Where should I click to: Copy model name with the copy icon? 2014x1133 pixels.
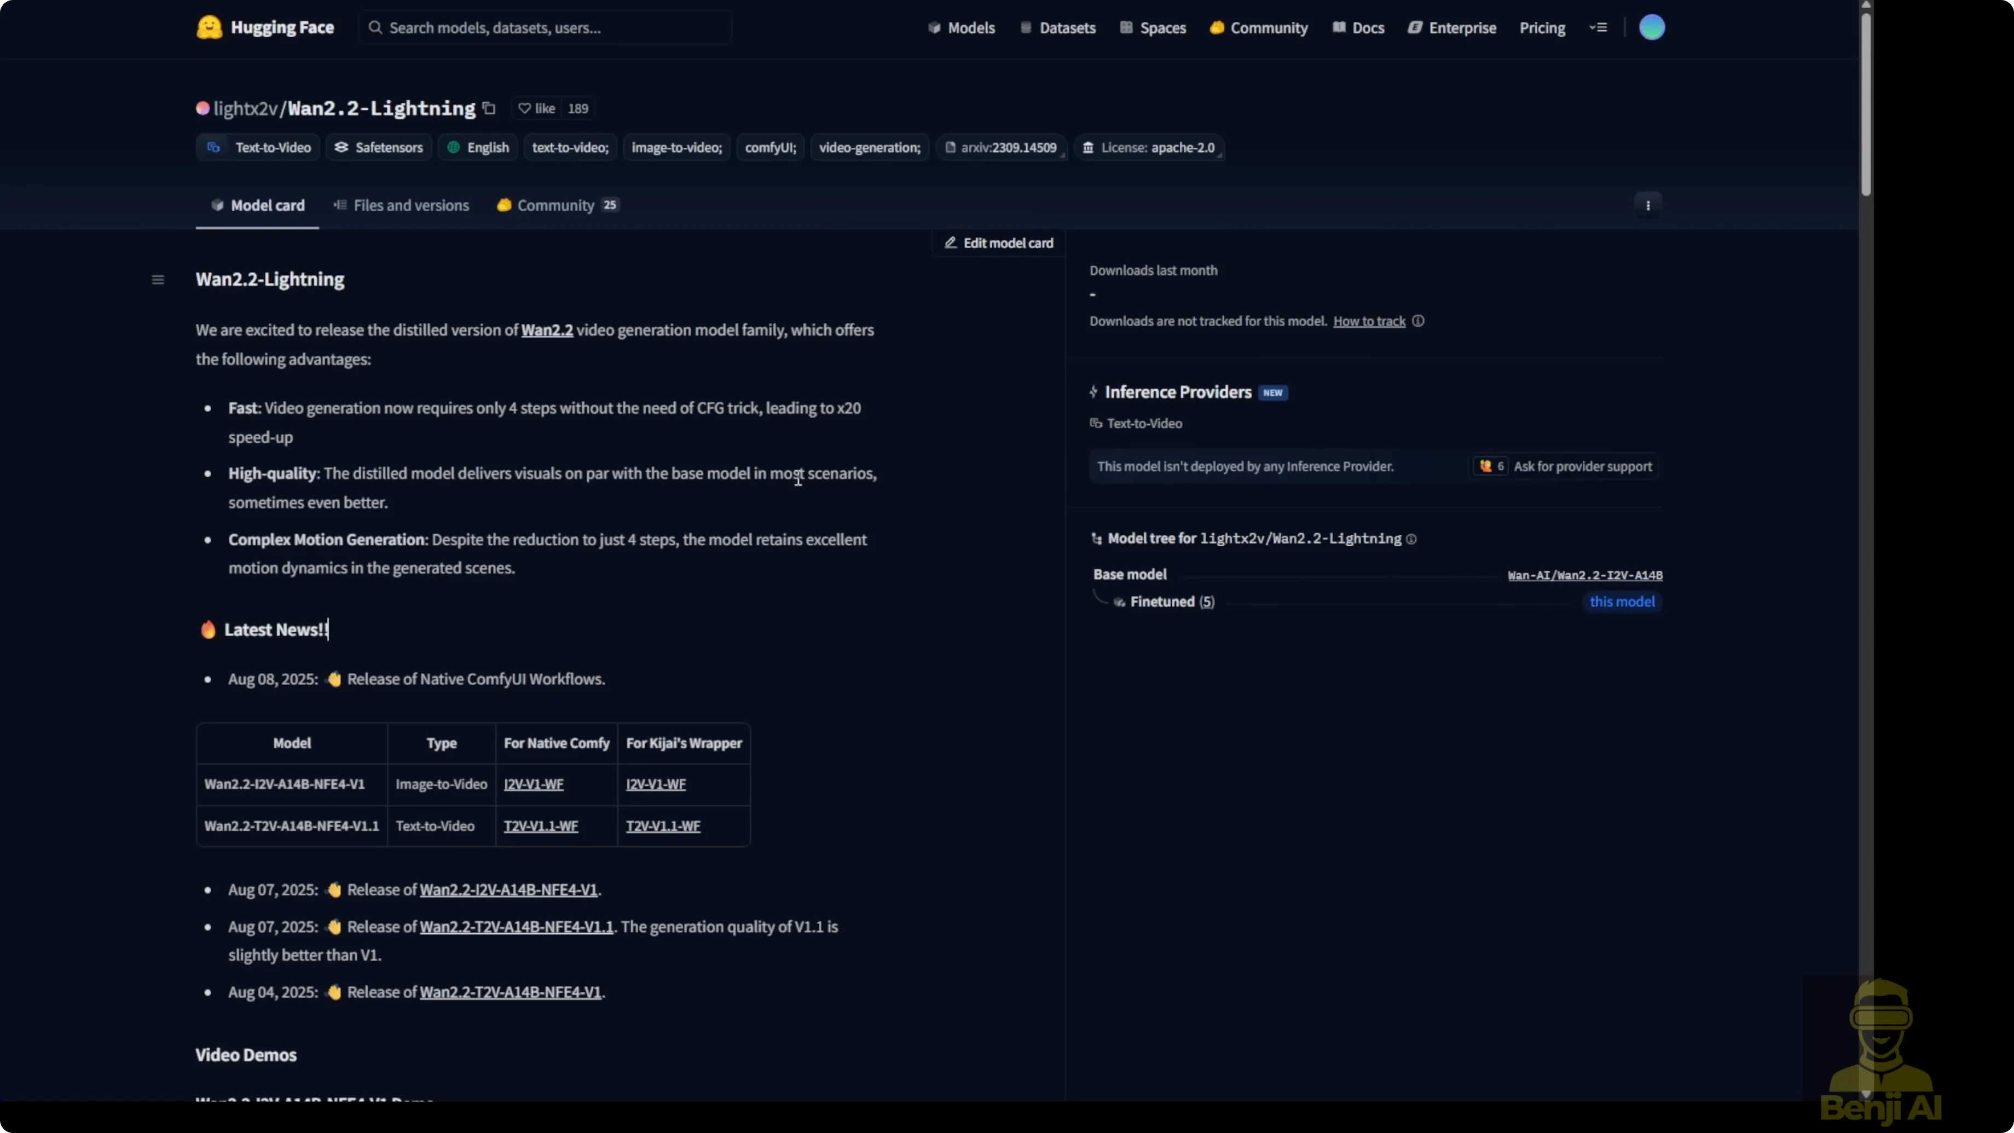489,108
